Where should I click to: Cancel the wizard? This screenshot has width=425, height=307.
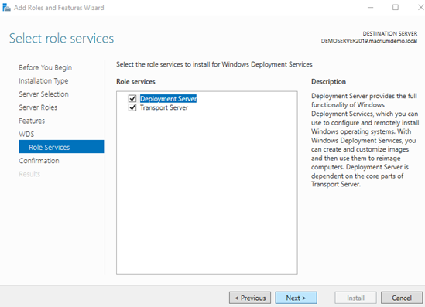402,298
